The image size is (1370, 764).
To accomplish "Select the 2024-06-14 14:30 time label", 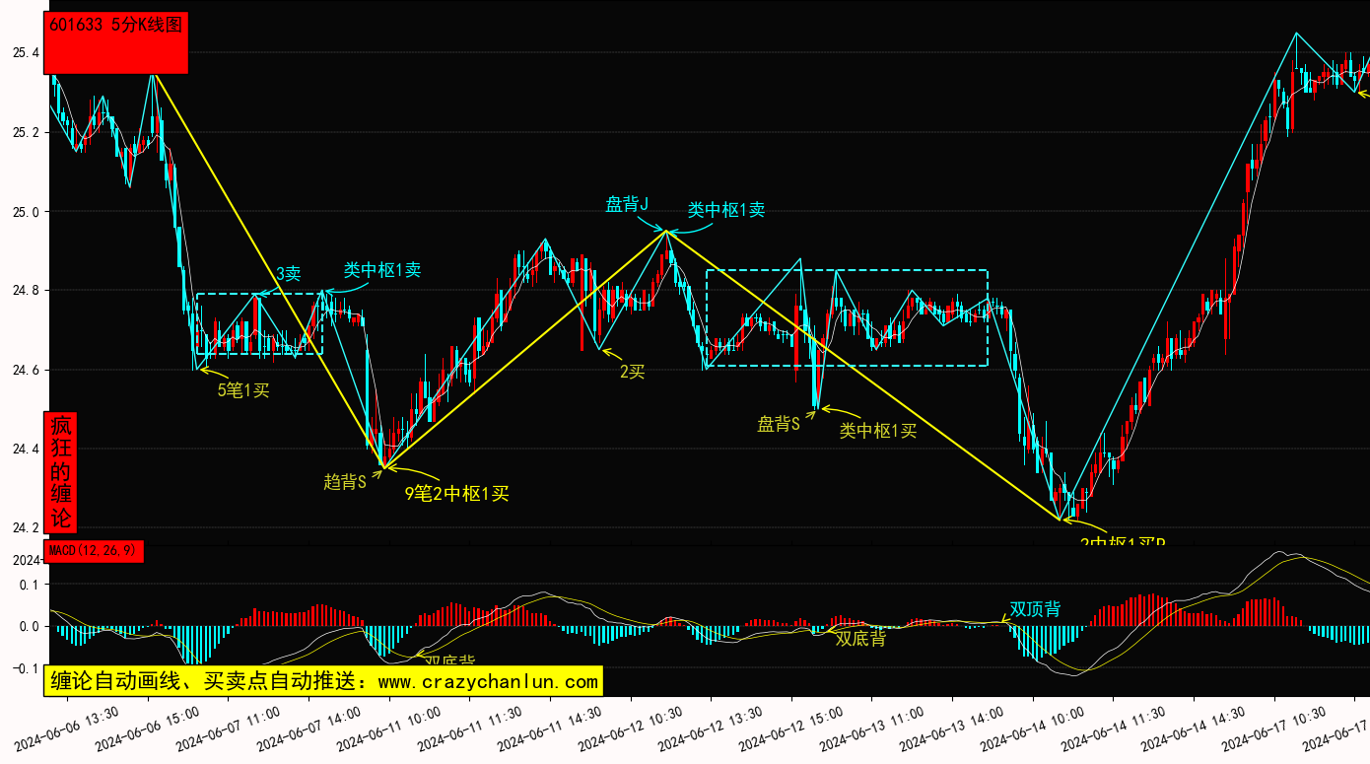I will [x=1192, y=729].
